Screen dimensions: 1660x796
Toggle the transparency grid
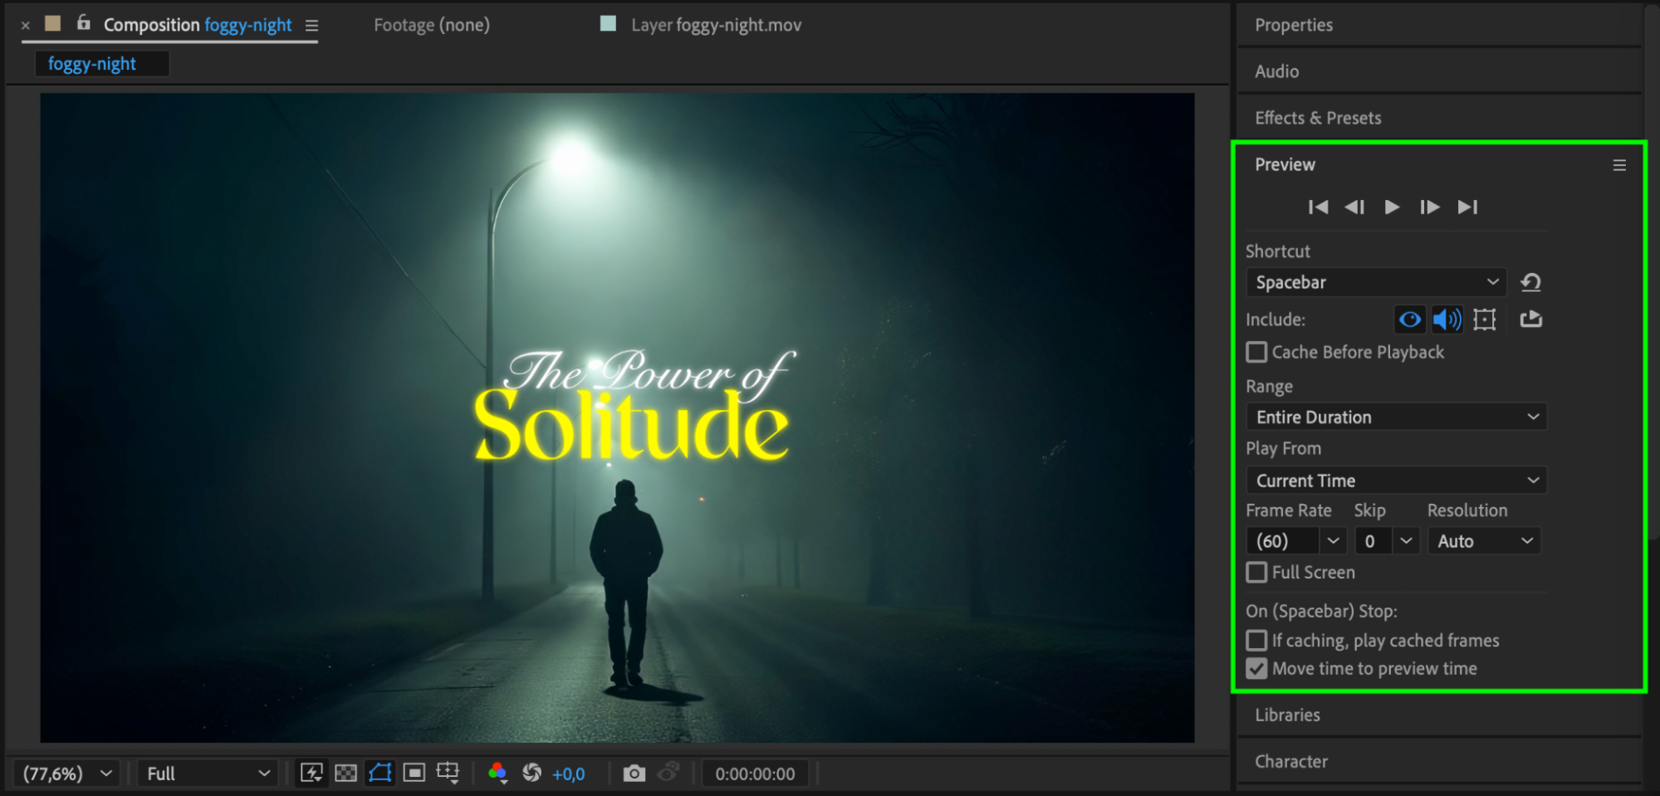[x=345, y=774]
